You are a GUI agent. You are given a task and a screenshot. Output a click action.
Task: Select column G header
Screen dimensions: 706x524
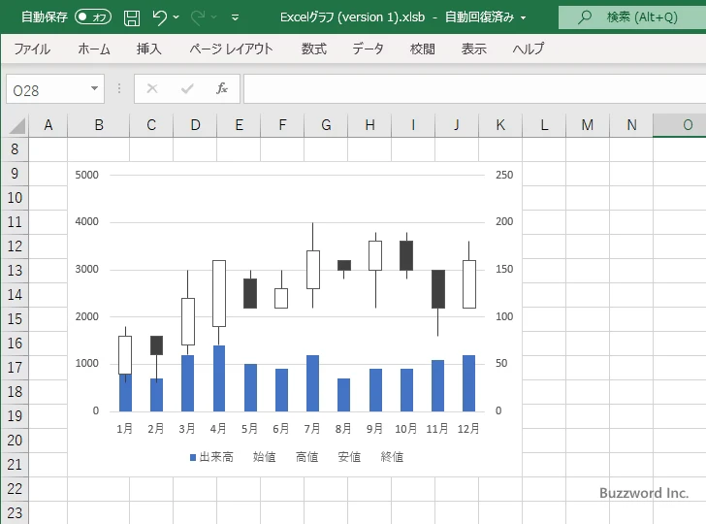pos(326,125)
